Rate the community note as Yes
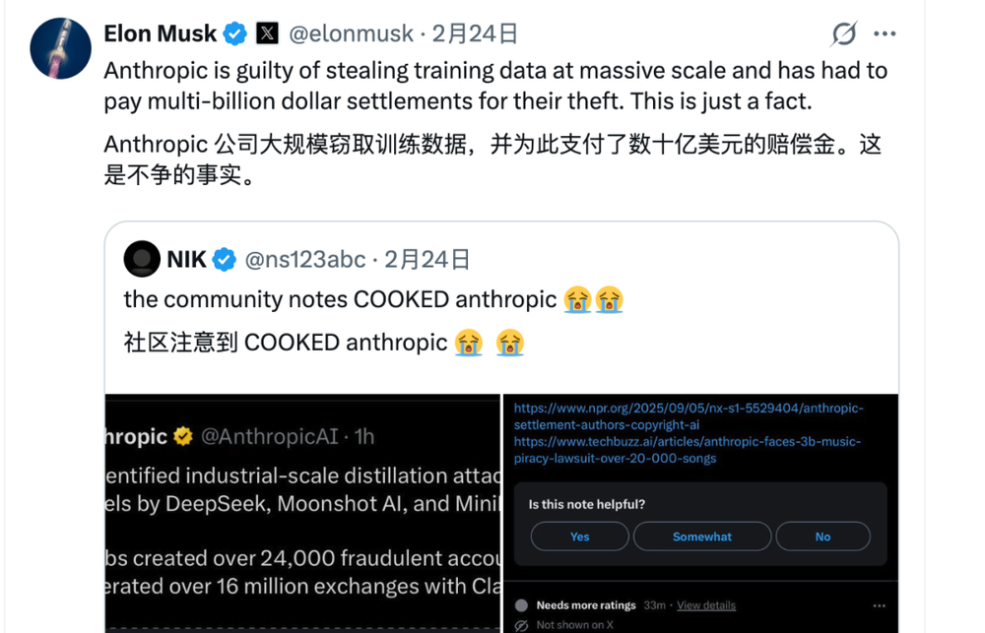This screenshot has height=633, width=985. (x=579, y=537)
